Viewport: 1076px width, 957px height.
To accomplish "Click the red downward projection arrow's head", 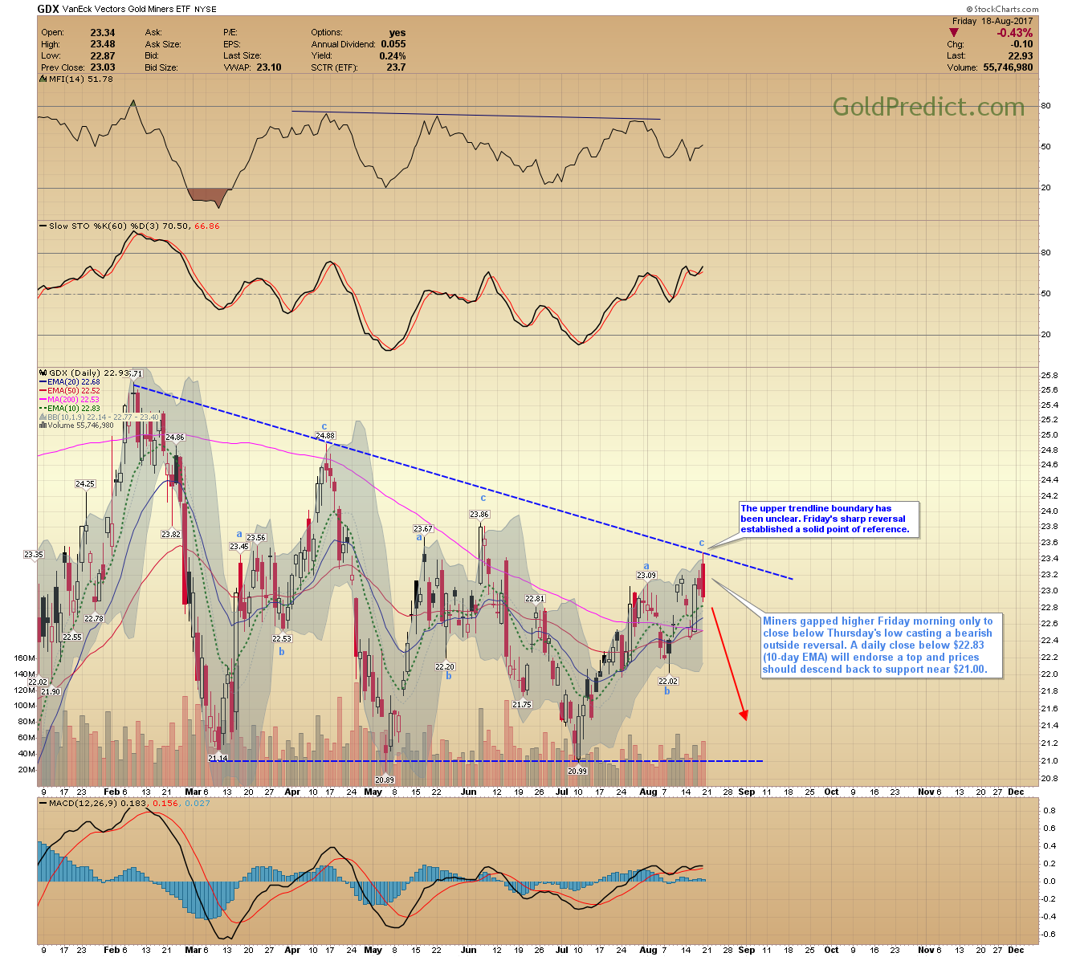I will [x=744, y=715].
